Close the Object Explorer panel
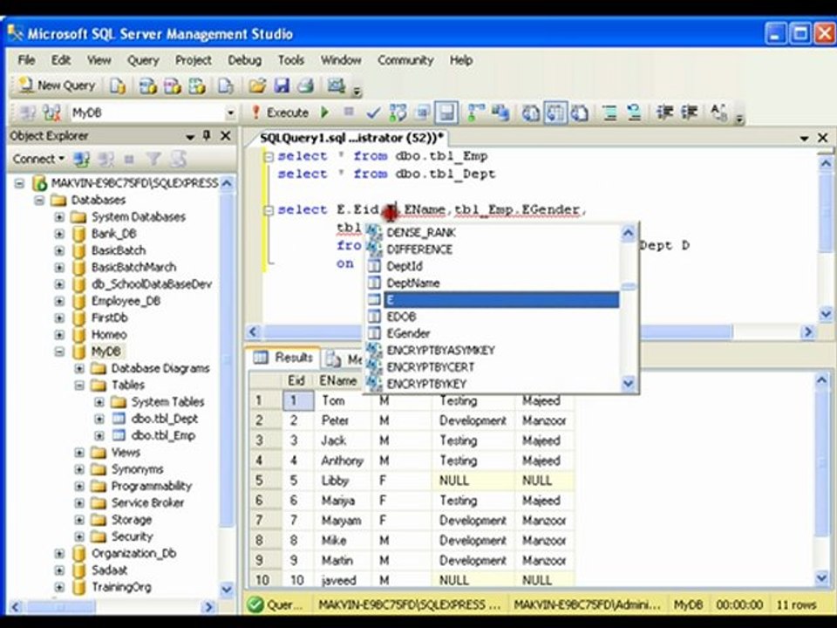Image resolution: width=837 pixels, height=628 pixels. pos(226,136)
